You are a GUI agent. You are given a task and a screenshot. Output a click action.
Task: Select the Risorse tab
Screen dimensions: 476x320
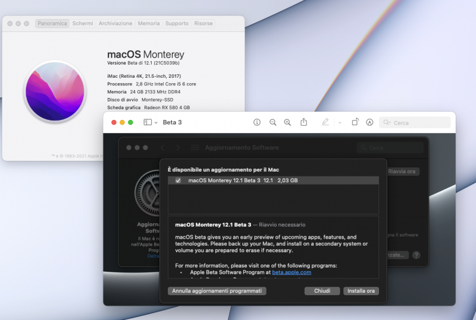pyautogui.click(x=203, y=23)
